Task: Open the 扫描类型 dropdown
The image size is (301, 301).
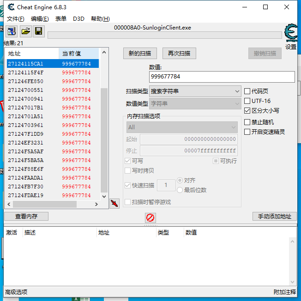Action: (195, 91)
